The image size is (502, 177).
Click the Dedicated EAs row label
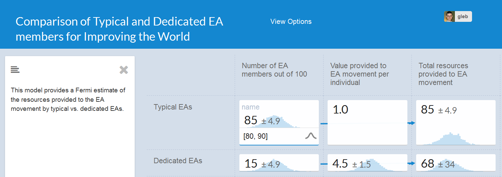click(x=178, y=161)
